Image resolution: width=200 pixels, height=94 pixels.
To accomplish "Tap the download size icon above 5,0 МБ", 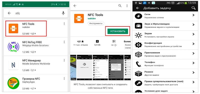I will pyautogui.click(x=97, y=41).
